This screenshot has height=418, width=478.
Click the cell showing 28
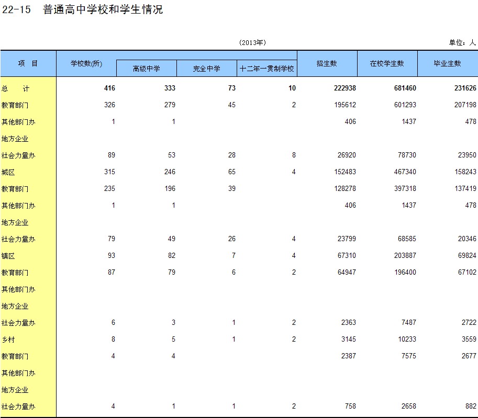point(232,155)
